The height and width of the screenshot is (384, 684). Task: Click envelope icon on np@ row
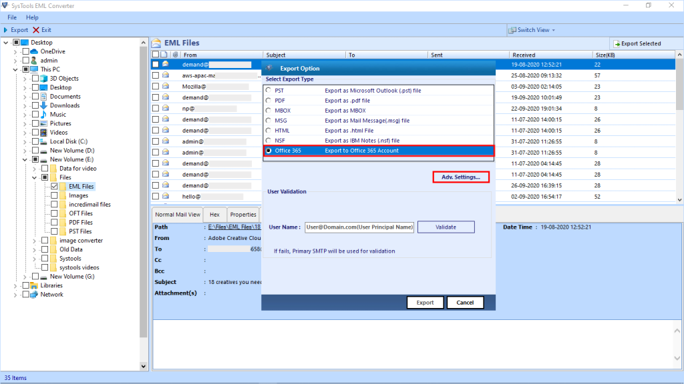(166, 109)
